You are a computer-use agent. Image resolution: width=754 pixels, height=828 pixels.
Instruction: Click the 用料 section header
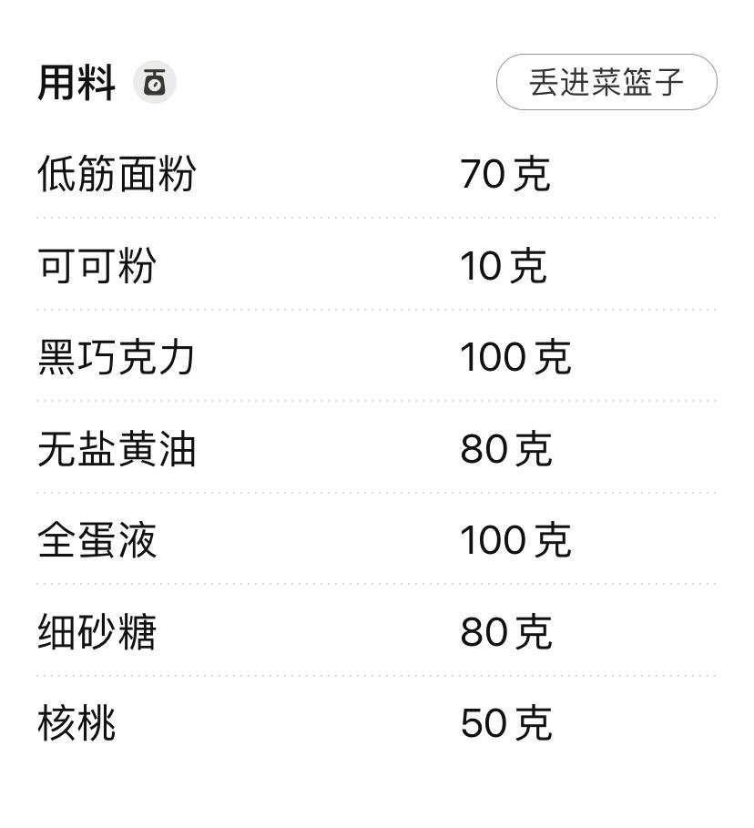tap(73, 80)
